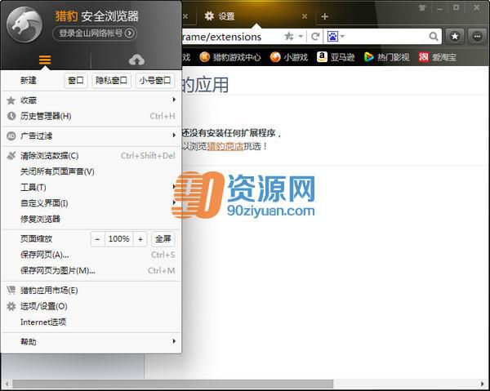Select 保存网页为图片(M)... entry

click(x=91, y=270)
